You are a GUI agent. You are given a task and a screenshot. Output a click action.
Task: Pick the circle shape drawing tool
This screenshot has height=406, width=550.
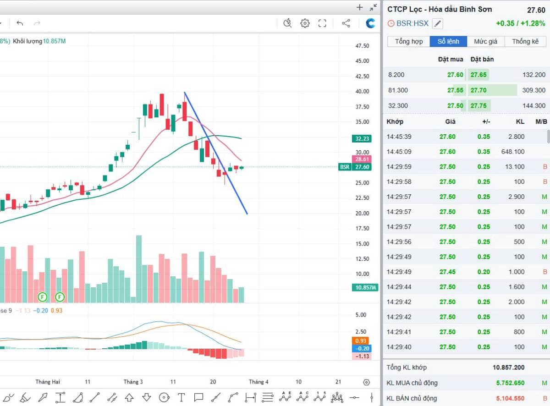pos(164,397)
